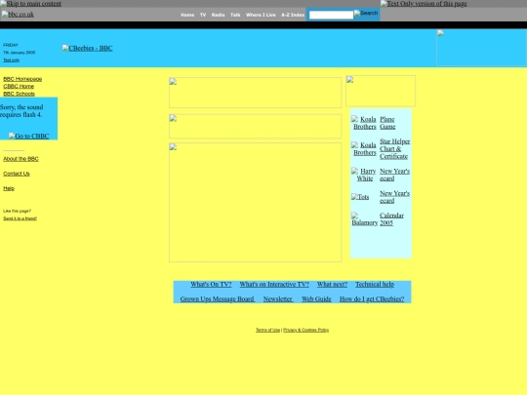Click the Go to CBBC image link
The height and width of the screenshot is (395, 527).
pos(29,136)
